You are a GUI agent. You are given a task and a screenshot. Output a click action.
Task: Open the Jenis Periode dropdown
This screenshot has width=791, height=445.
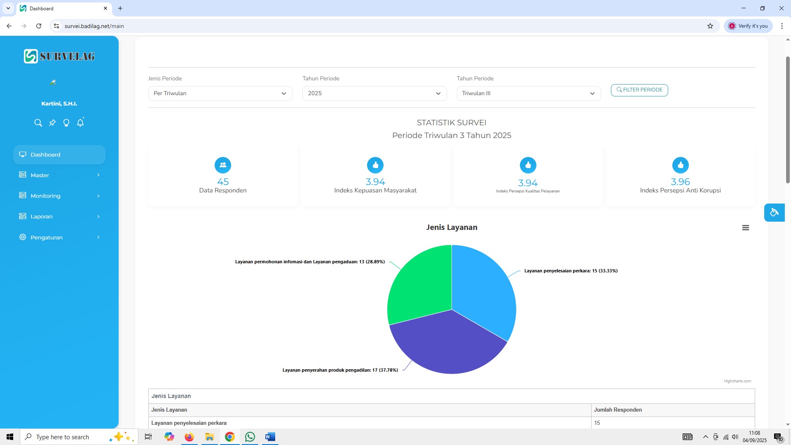(220, 94)
